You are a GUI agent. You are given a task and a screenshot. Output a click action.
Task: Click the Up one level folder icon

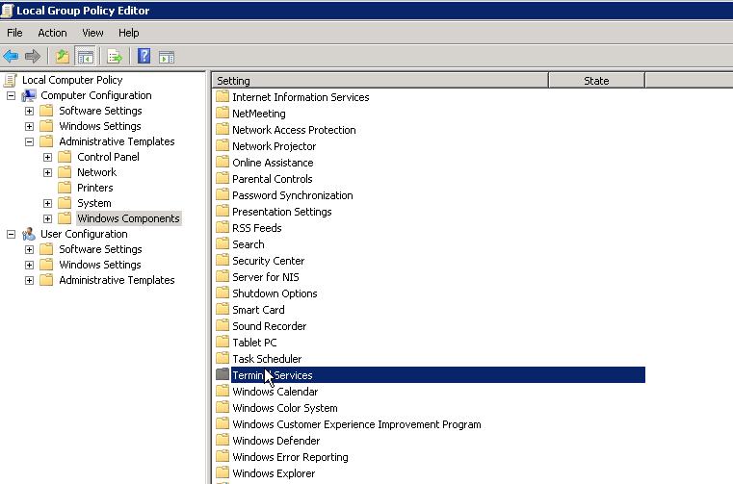(x=63, y=57)
